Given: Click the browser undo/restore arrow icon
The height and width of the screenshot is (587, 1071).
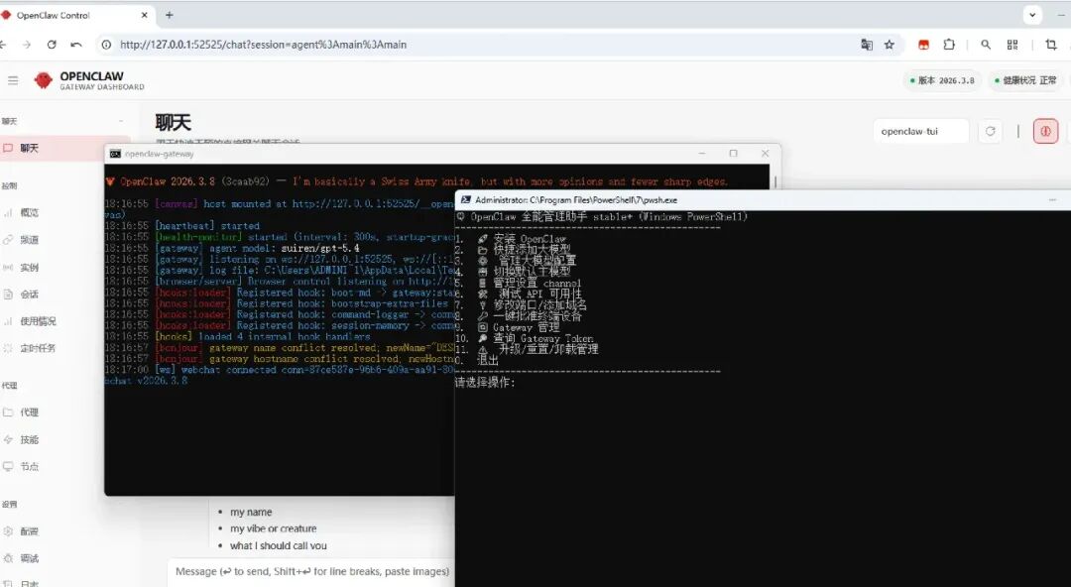Looking at the screenshot, I should coord(75,45).
